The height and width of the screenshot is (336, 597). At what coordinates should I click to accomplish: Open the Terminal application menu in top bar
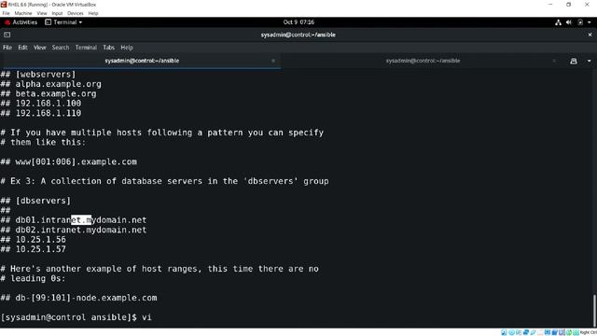coord(63,22)
